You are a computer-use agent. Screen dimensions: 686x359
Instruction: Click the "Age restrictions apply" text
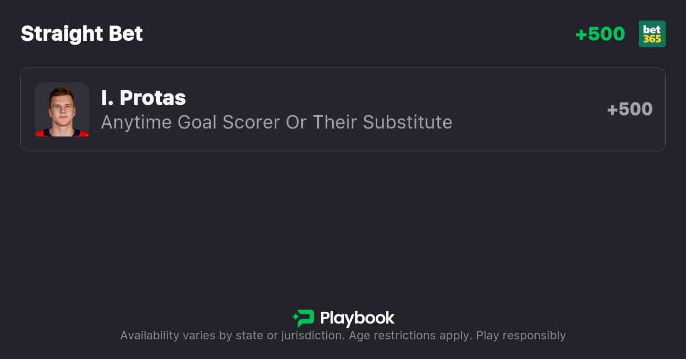click(410, 336)
